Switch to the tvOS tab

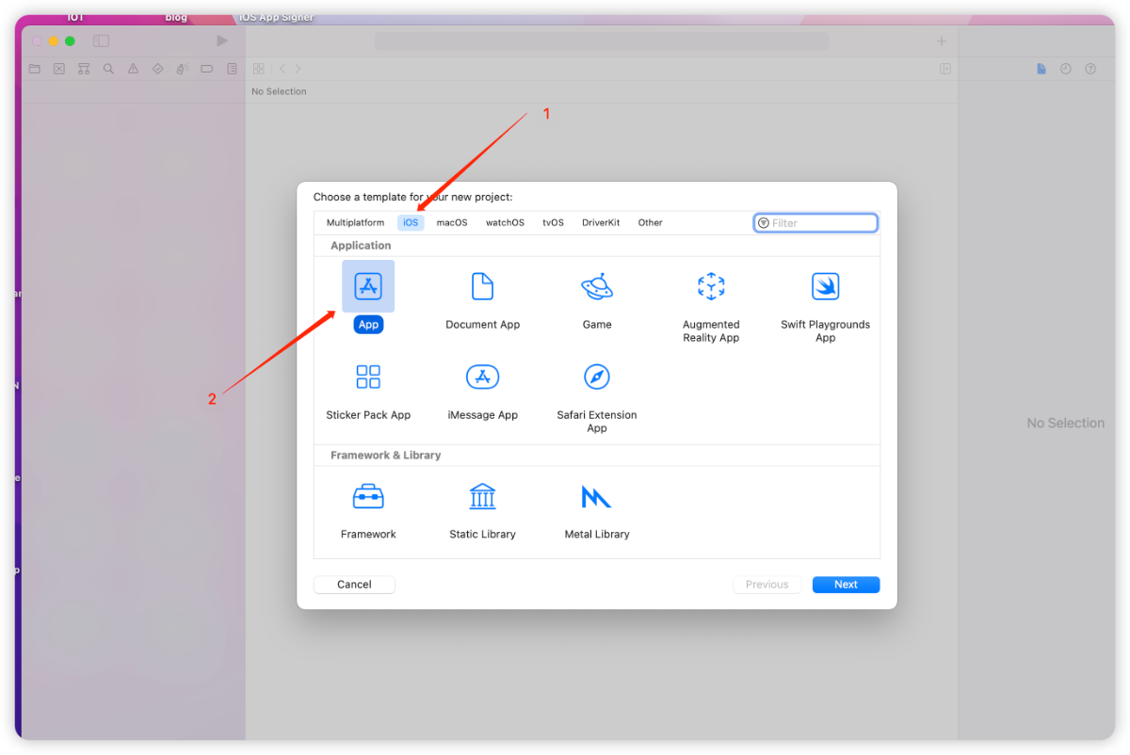(553, 223)
